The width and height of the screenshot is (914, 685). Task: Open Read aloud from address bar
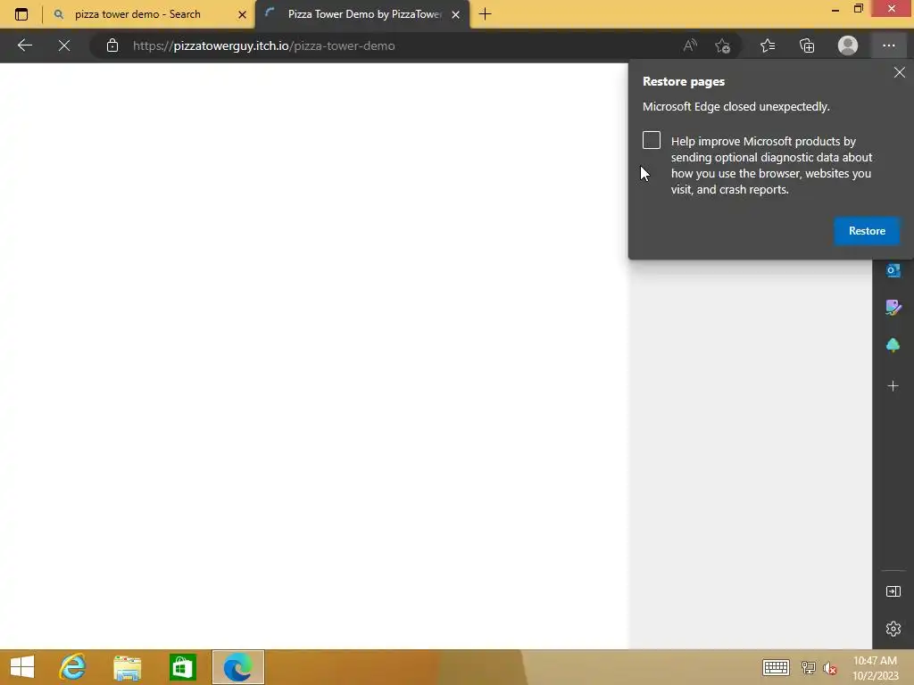[x=690, y=45]
